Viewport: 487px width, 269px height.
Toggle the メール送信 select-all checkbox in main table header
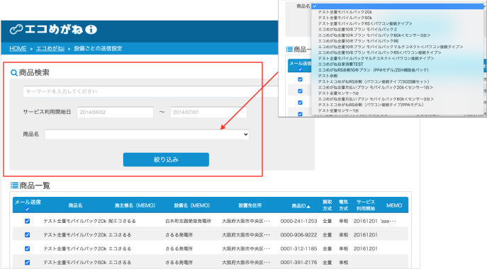28,209
